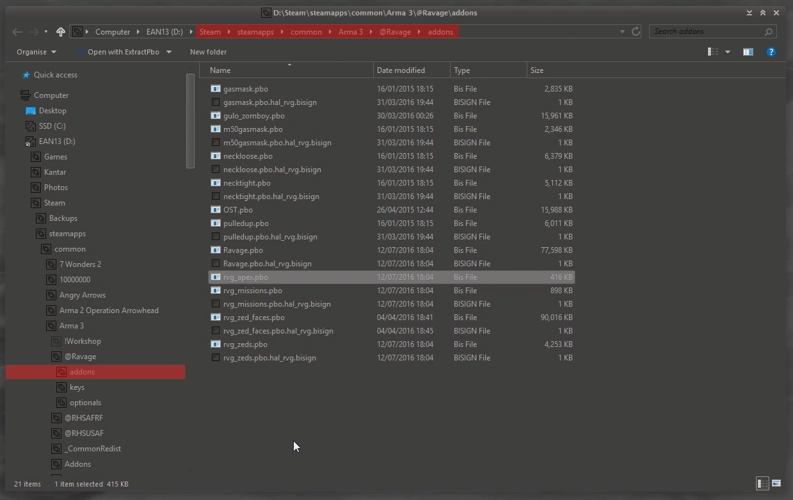Click the Back navigation arrow
This screenshot has height=500, width=793.
coord(17,31)
